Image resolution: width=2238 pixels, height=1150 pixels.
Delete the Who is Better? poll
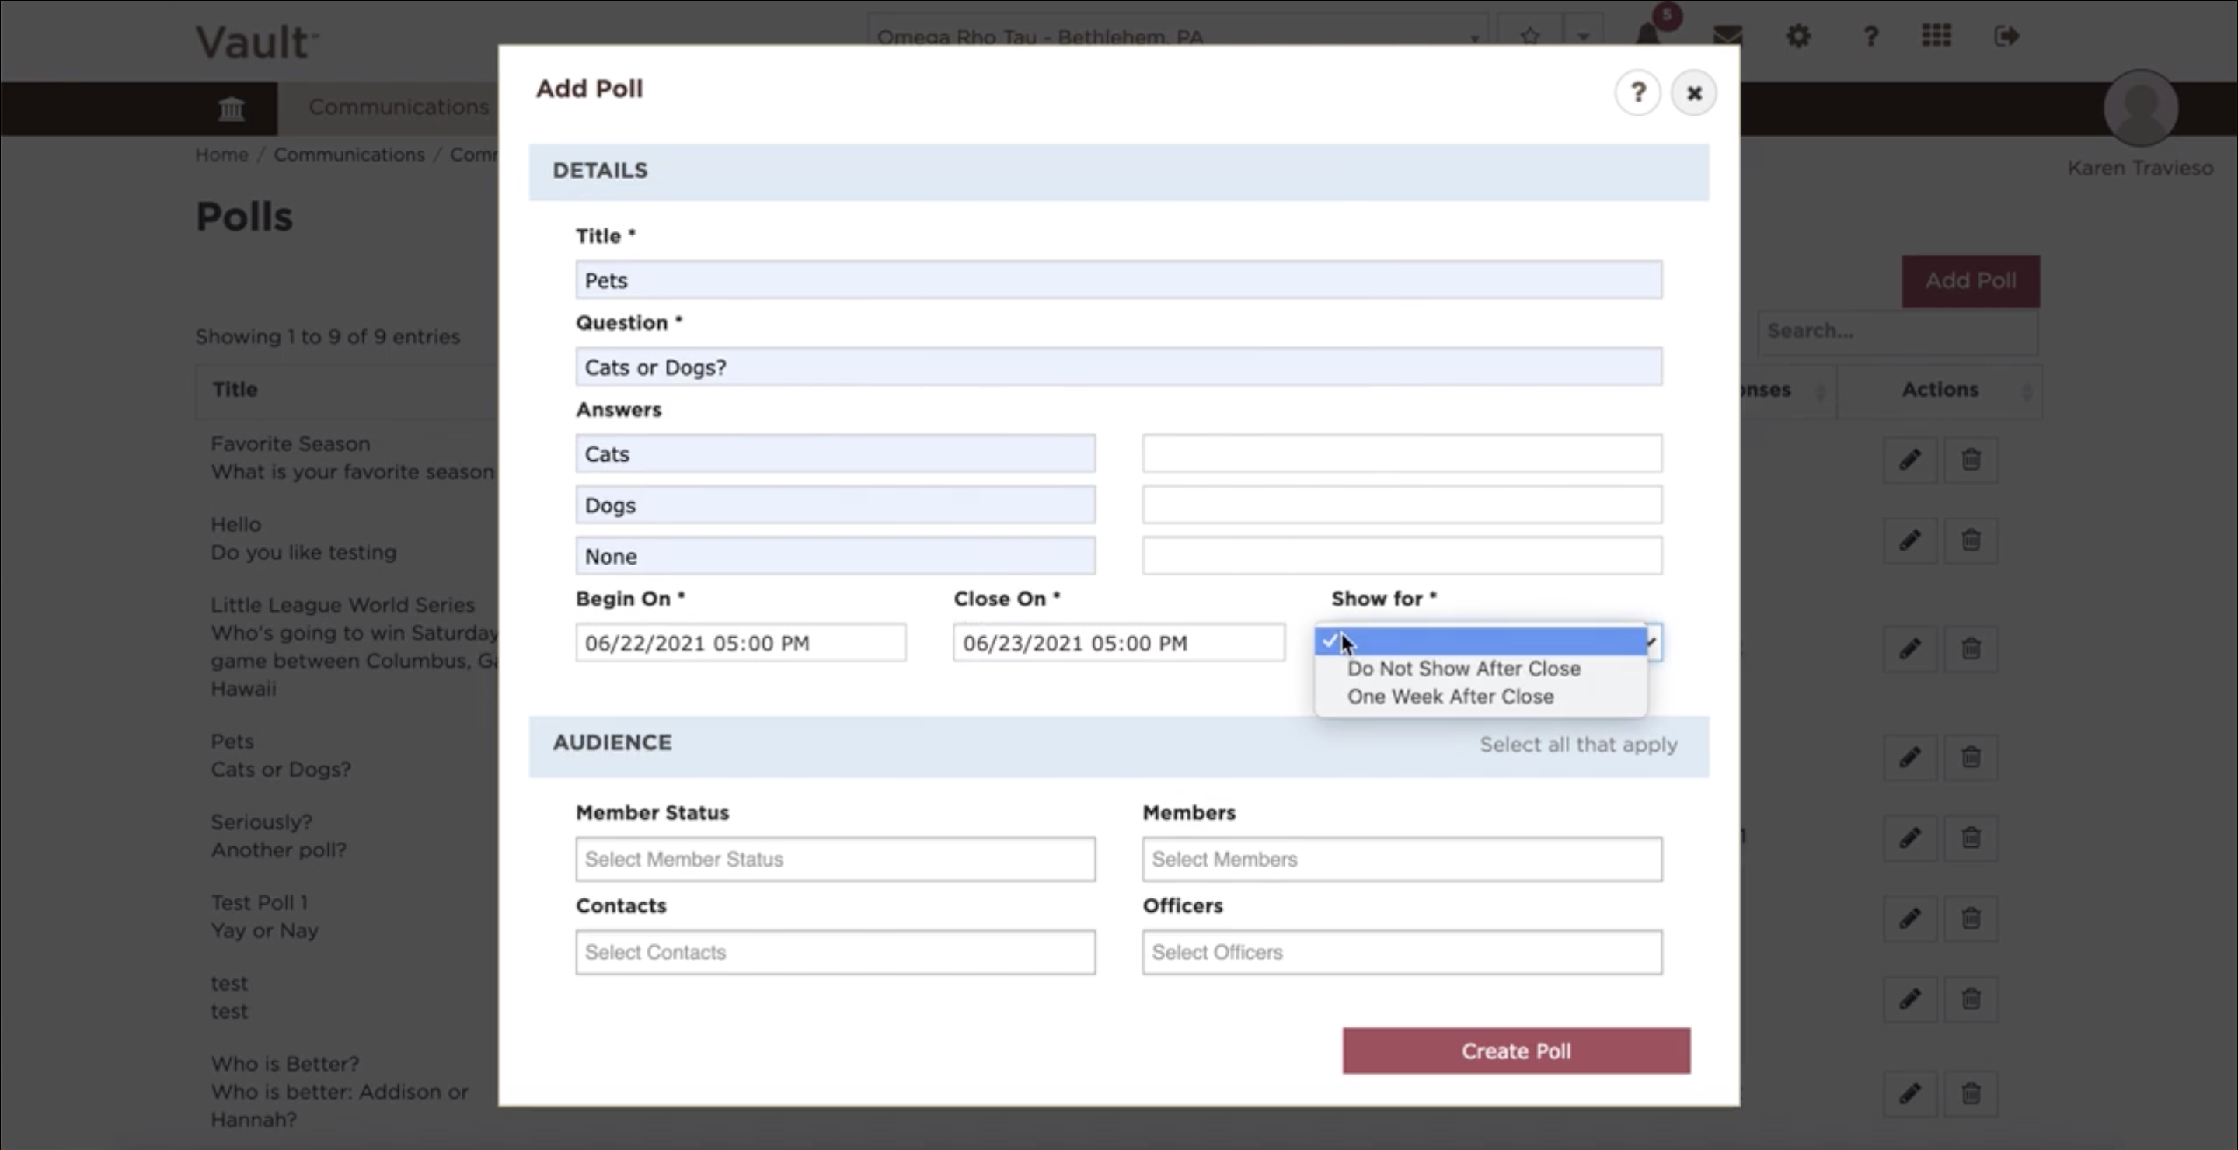click(x=1971, y=1093)
